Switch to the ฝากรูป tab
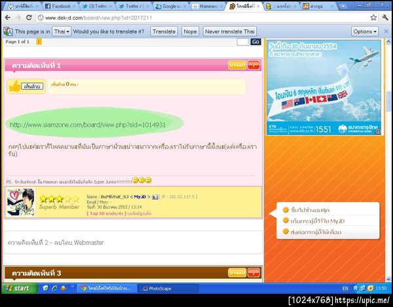Screen dimensions: 393x307 click(x=318, y=7)
